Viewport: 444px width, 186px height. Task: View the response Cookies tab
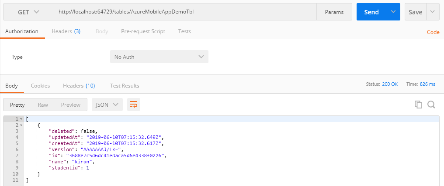40,86
